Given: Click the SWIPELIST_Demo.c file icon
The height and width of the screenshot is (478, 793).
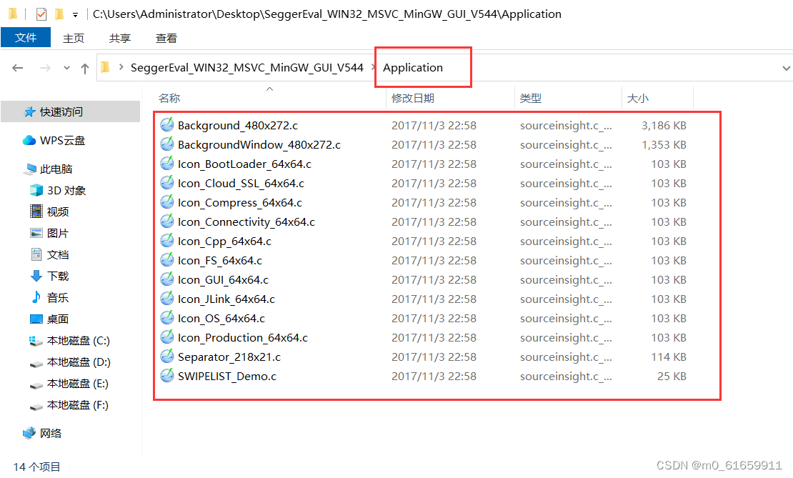Looking at the screenshot, I should pos(167,376).
